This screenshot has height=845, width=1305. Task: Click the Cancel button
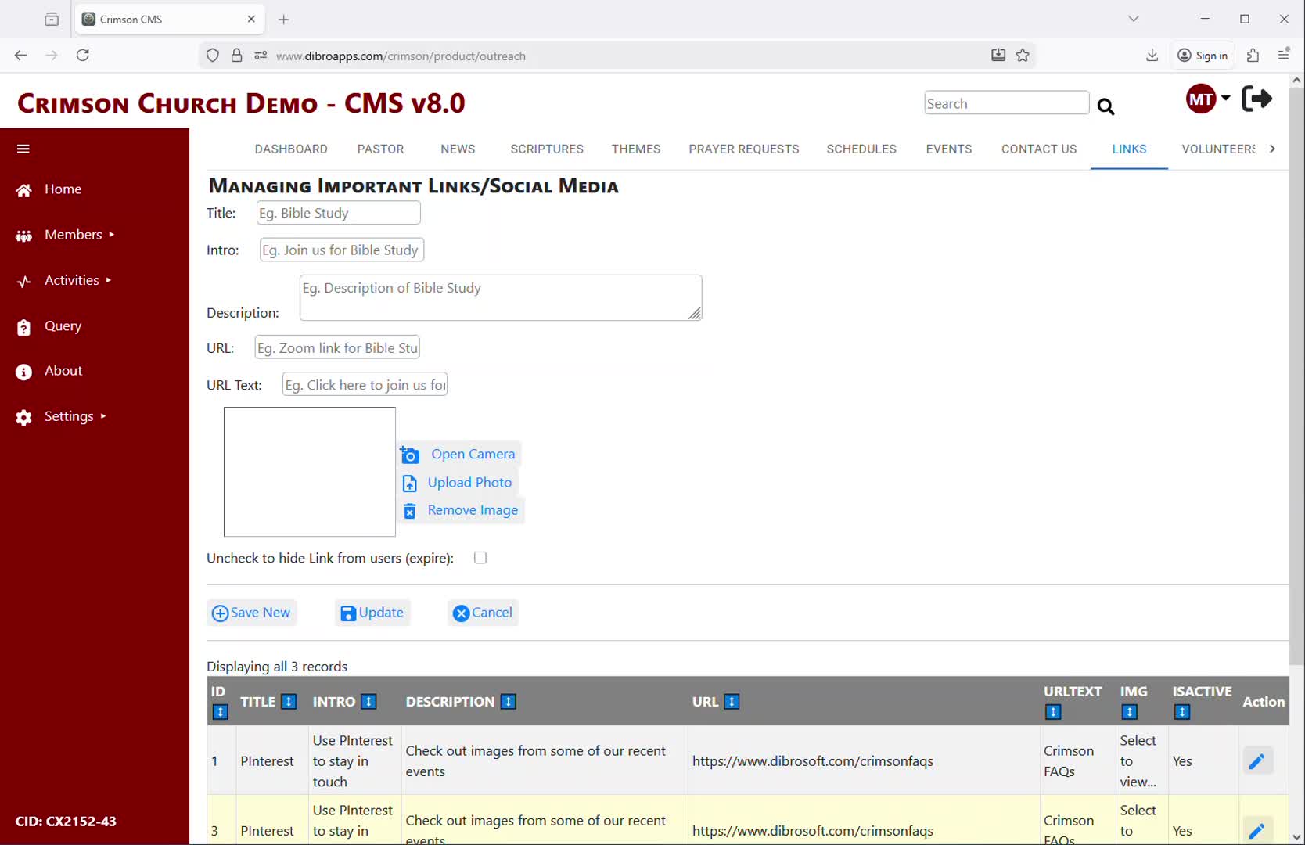pyautogui.click(x=484, y=613)
